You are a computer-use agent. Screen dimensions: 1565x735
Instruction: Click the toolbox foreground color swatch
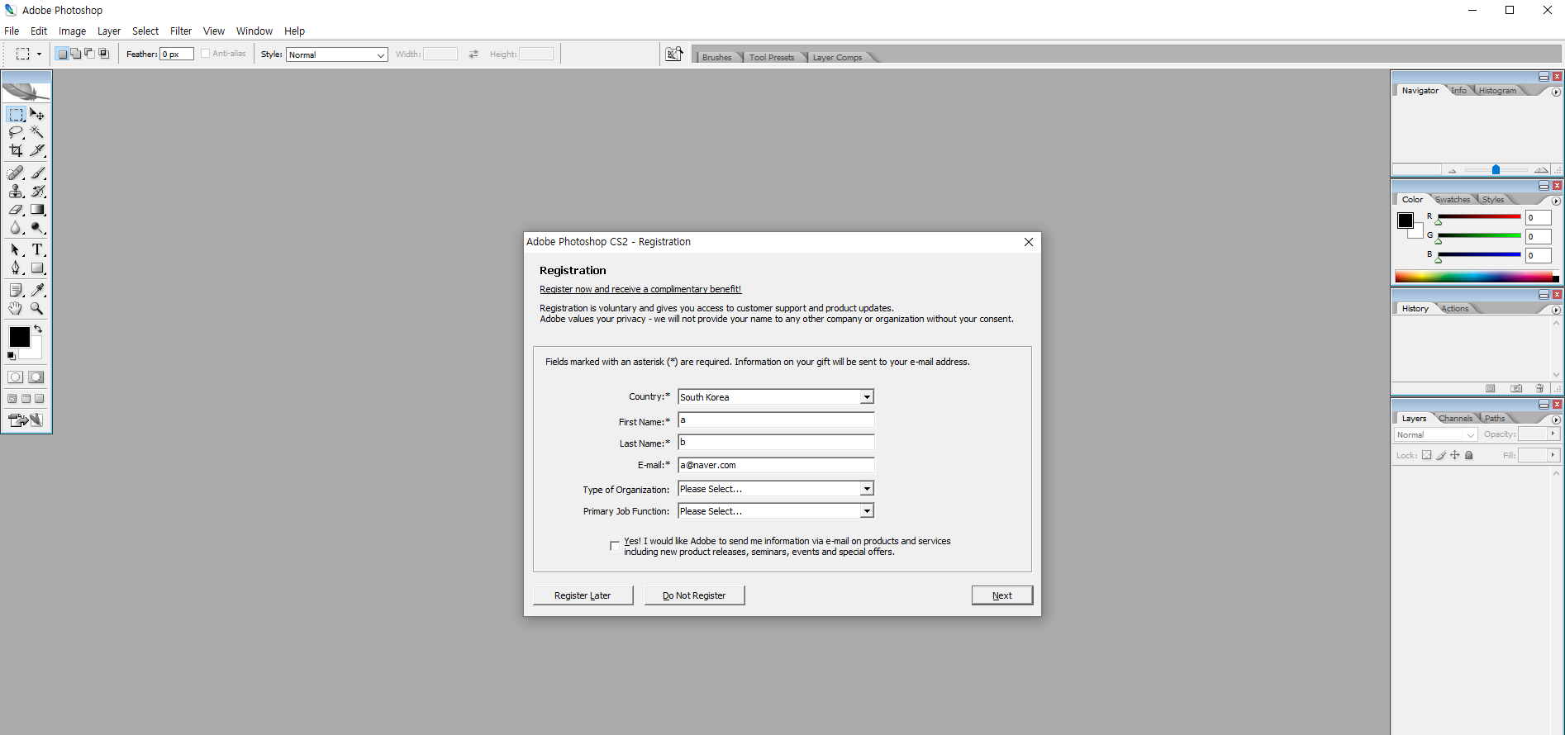click(x=19, y=337)
